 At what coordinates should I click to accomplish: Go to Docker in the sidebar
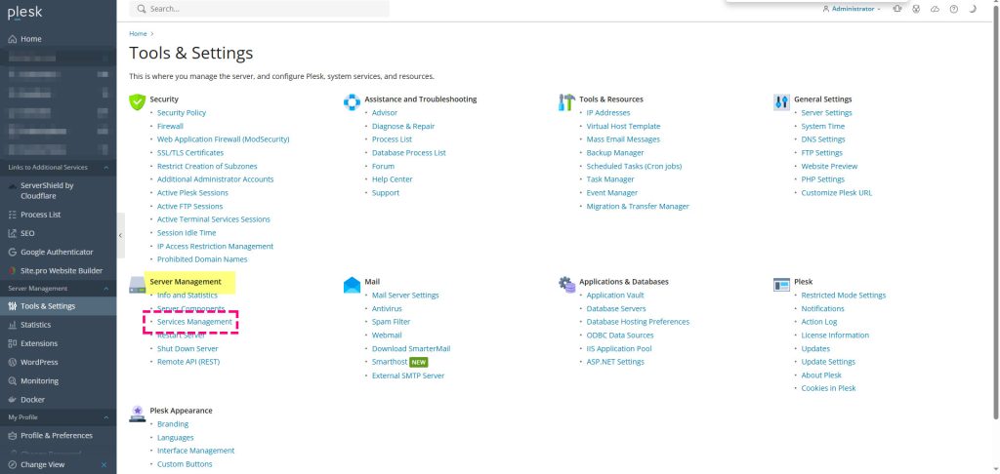point(33,399)
